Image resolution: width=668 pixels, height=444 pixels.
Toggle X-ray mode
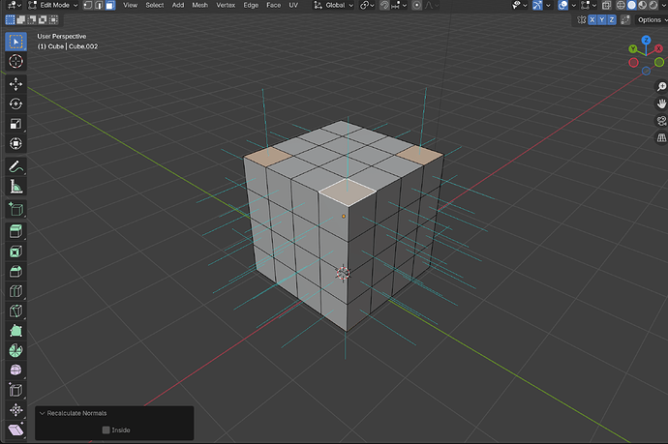tap(606, 5)
